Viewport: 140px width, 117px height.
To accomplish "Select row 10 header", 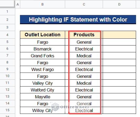I will (x=7, y=76).
